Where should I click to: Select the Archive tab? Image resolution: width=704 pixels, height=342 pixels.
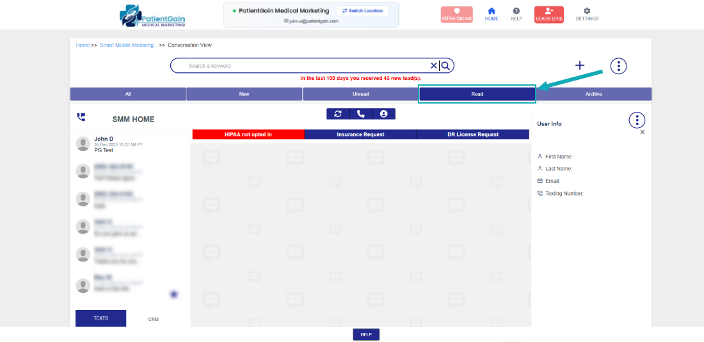(593, 94)
